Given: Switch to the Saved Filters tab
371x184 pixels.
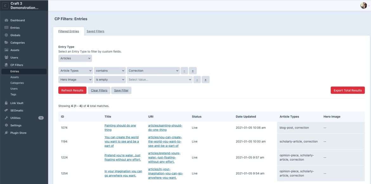Looking at the screenshot, I should coord(95,31).
